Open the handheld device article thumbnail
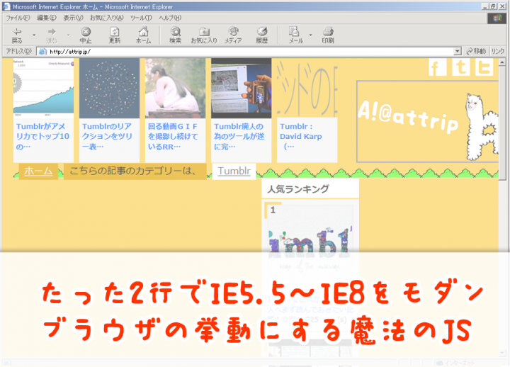The width and height of the screenshot is (510, 367). tap(241, 88)
